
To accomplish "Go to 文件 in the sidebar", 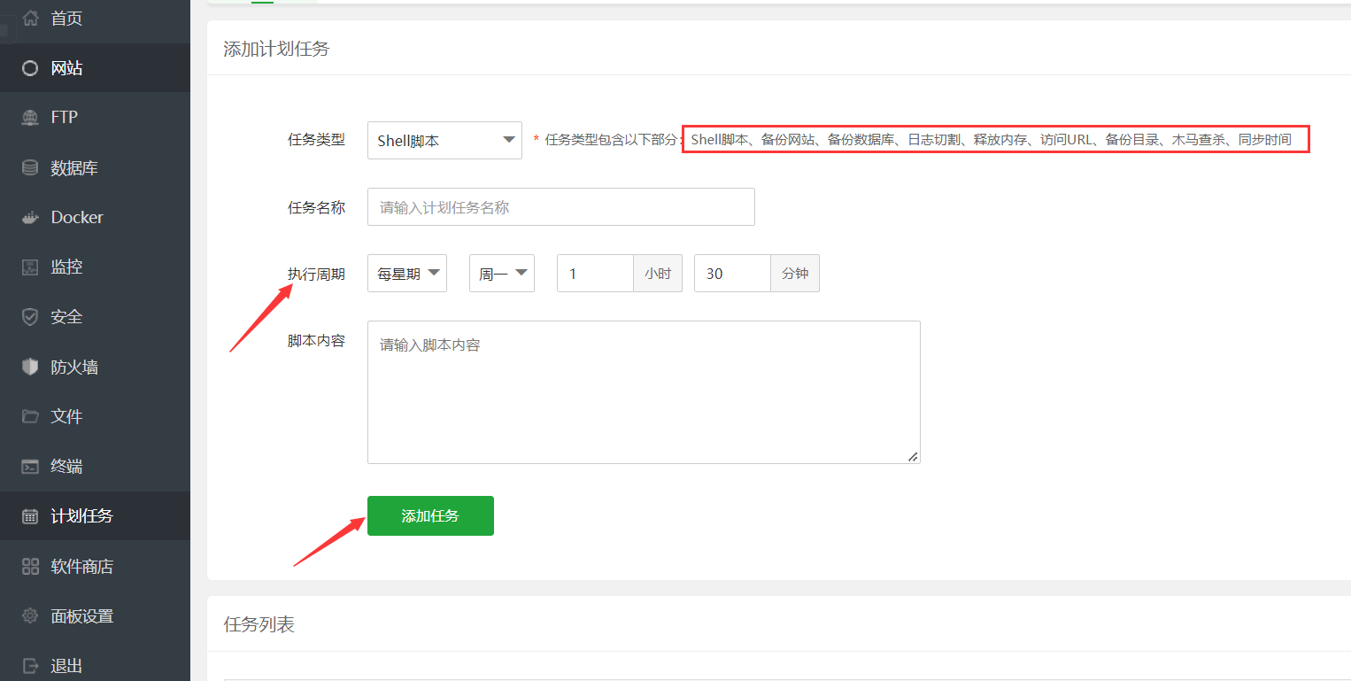I will pos(66,416).
